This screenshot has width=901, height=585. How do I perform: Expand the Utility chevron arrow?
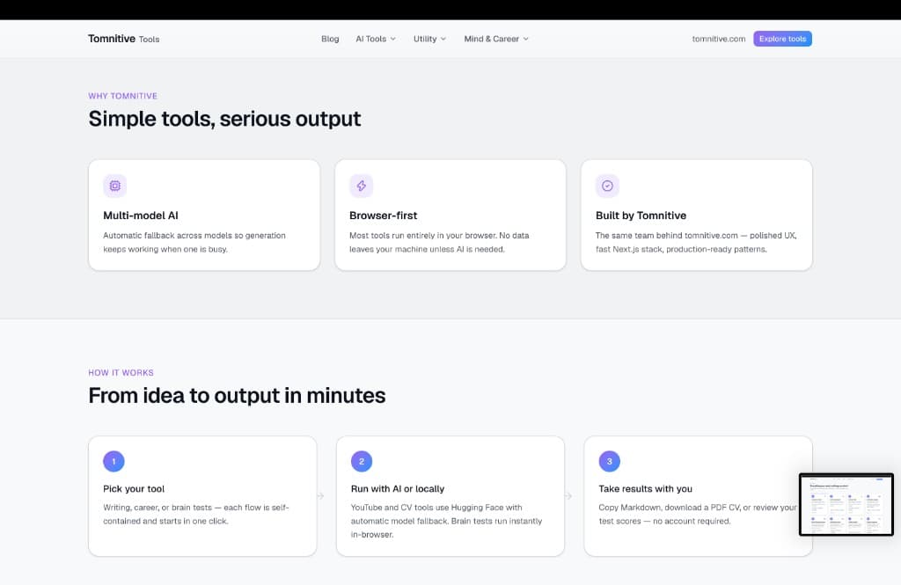[443, 39]
